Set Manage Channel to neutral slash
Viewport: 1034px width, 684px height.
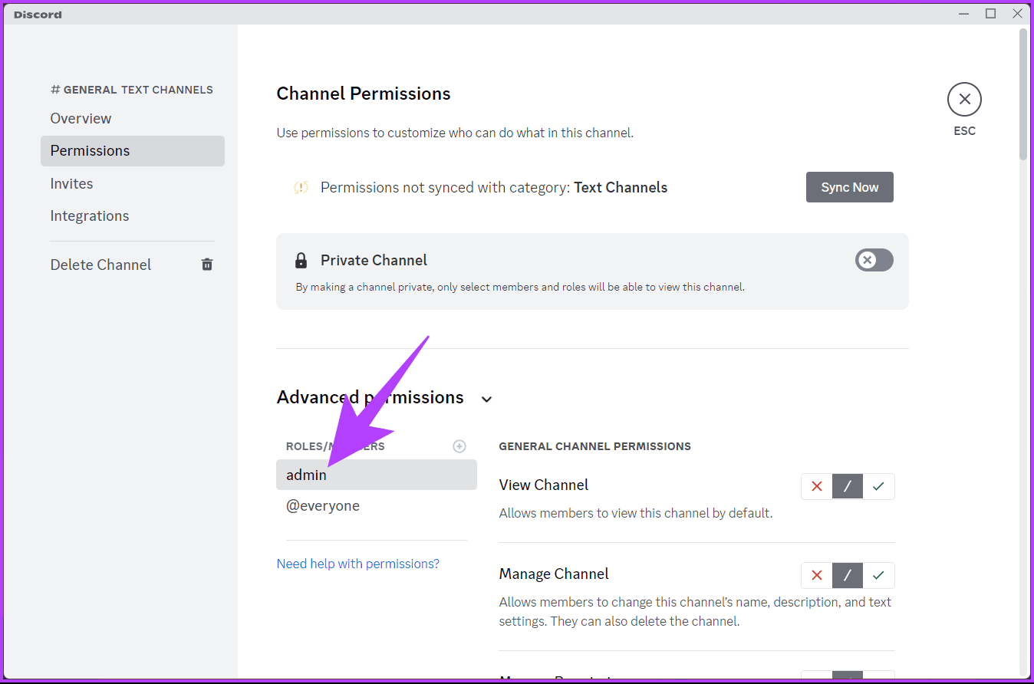(848, 575)
